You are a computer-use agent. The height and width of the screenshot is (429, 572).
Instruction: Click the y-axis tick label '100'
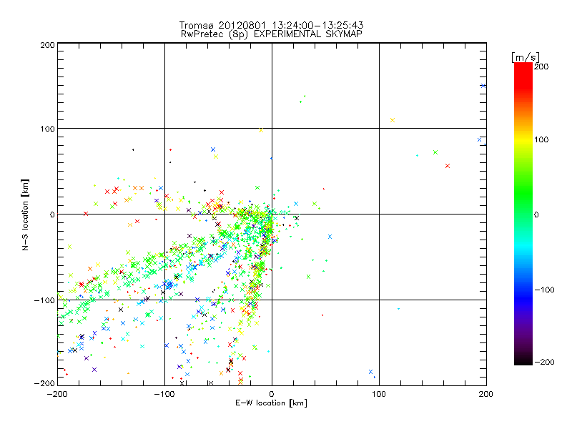point(47,129)
